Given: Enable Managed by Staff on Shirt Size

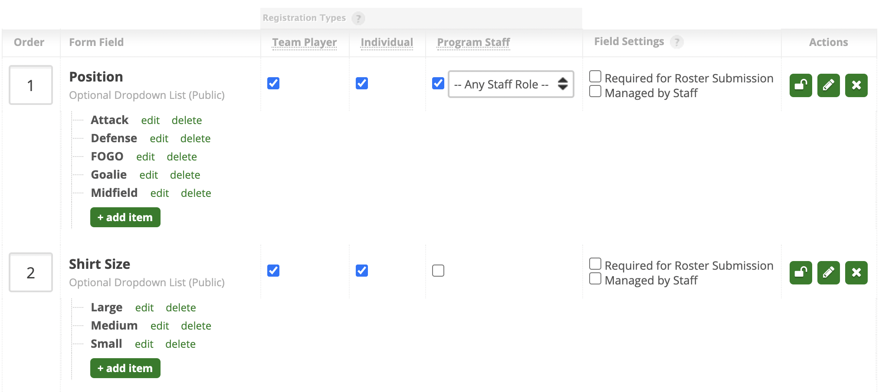Looking at the screenshot, I should [595, 279].
